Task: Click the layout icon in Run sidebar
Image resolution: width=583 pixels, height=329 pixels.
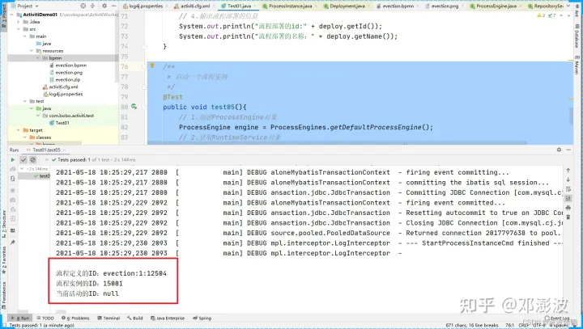Action: pos(13,230)
